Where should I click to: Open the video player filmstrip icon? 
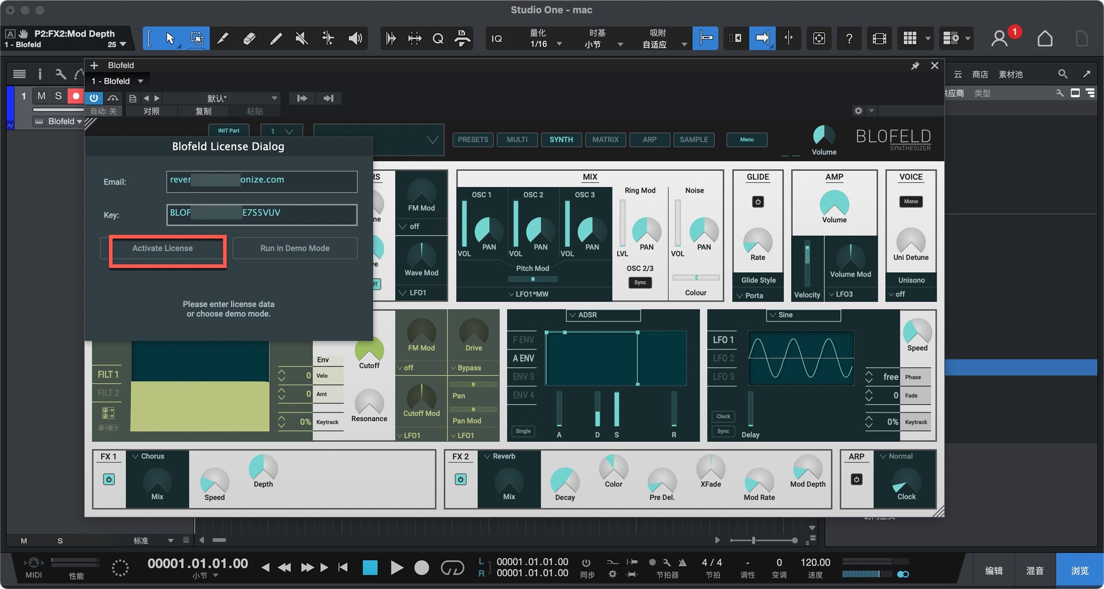[x=879, y=39]
